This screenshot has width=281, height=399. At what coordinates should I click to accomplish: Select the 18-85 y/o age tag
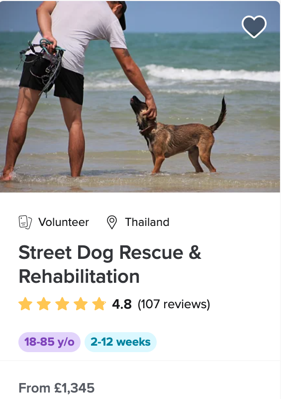(50, 342)
